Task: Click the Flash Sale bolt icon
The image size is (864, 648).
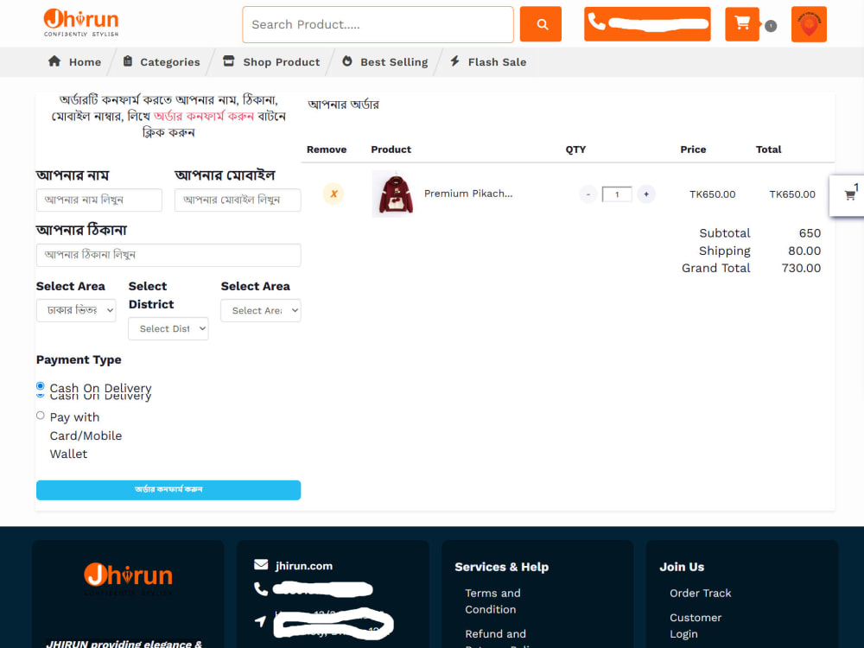Action: coord(454,60)
